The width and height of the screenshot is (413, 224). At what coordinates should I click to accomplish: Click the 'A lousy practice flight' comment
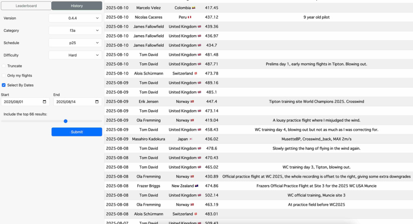(x=316, y=120)
